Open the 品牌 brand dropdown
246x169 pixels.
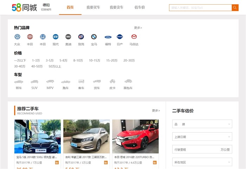tap(202, 124)
